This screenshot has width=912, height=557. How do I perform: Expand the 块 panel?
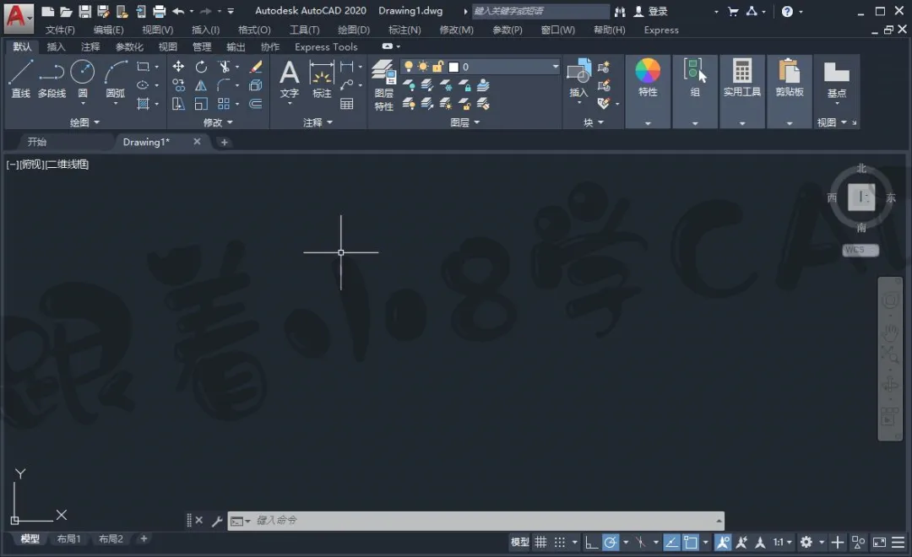594,122
